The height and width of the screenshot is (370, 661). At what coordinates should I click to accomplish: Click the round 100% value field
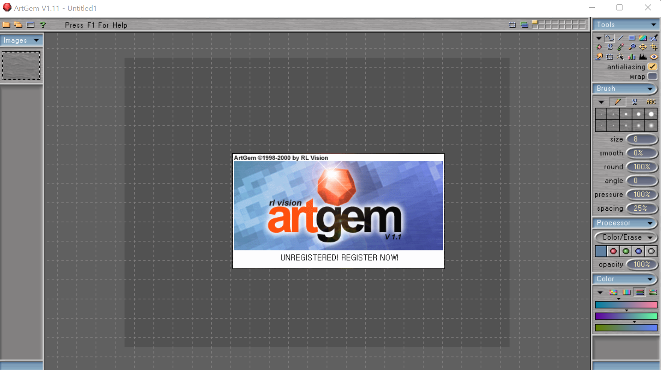642,167
